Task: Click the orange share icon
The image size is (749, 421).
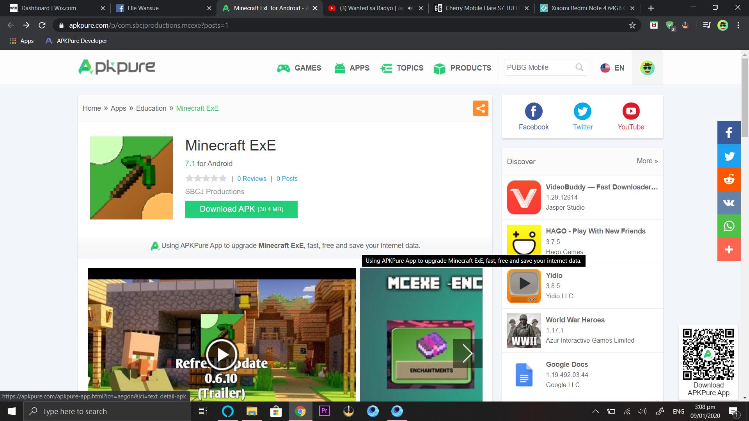Action: [x=480, y=108]
